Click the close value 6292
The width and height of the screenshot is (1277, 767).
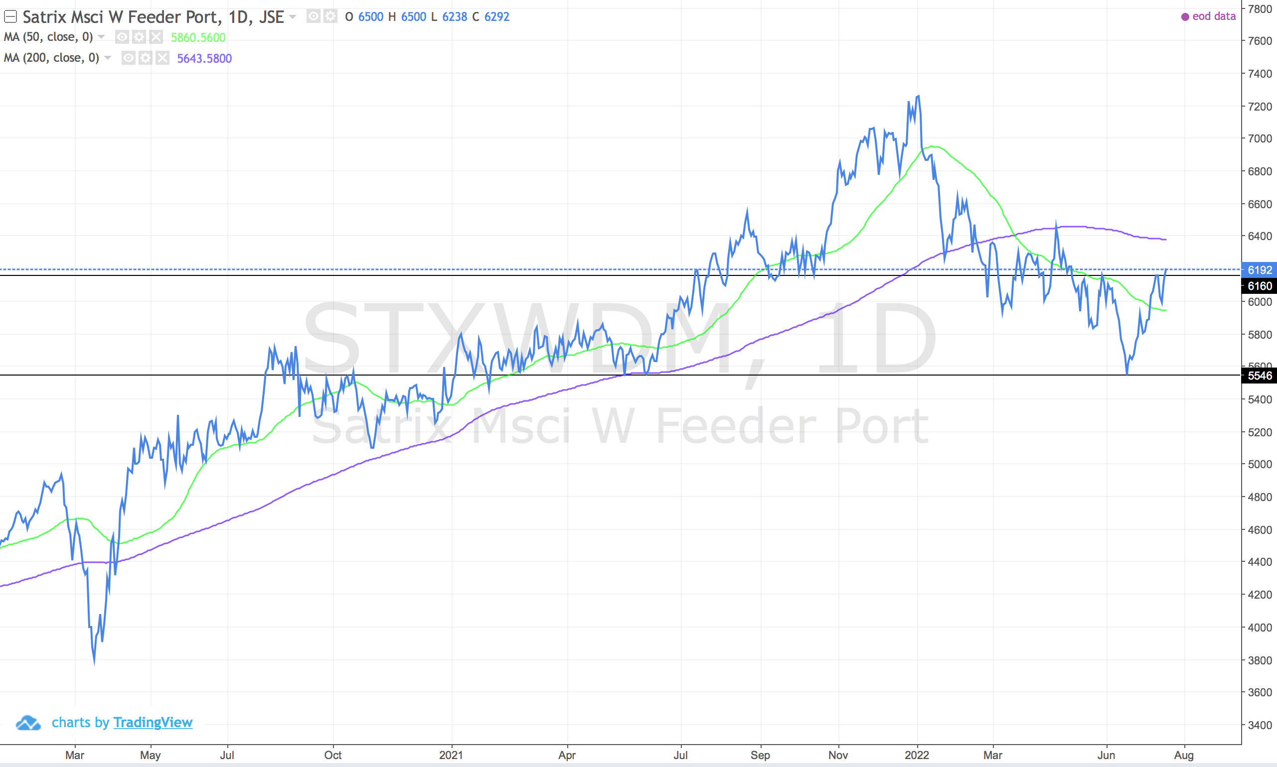point(496,17)
